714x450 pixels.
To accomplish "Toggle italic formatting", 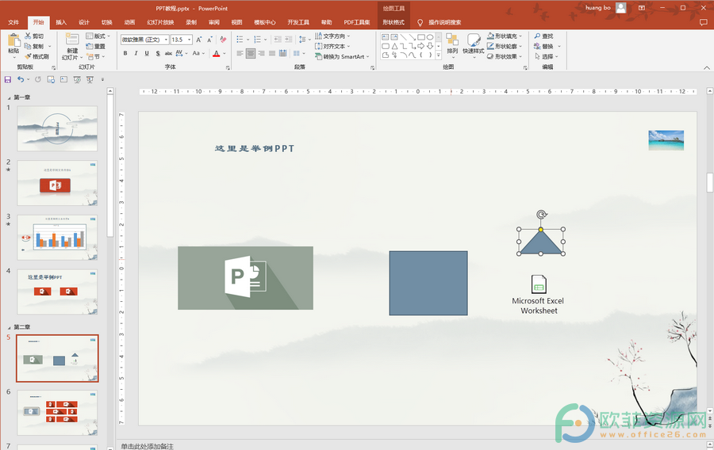I will pyautogui.click(x=136, y=54).
